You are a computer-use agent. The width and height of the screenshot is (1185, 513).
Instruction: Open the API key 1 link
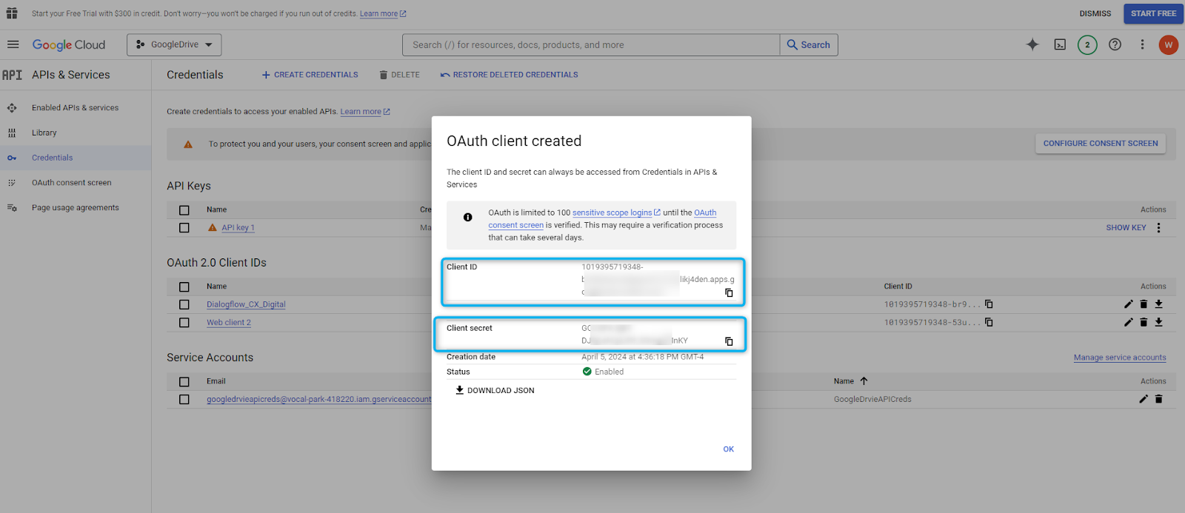(238, 228)
